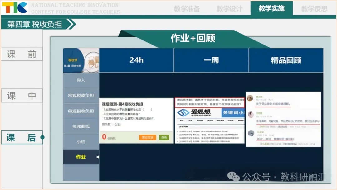Click comment 关于受益原则未能准确理解
337x190 pixels.
click(x=273, y=104)
